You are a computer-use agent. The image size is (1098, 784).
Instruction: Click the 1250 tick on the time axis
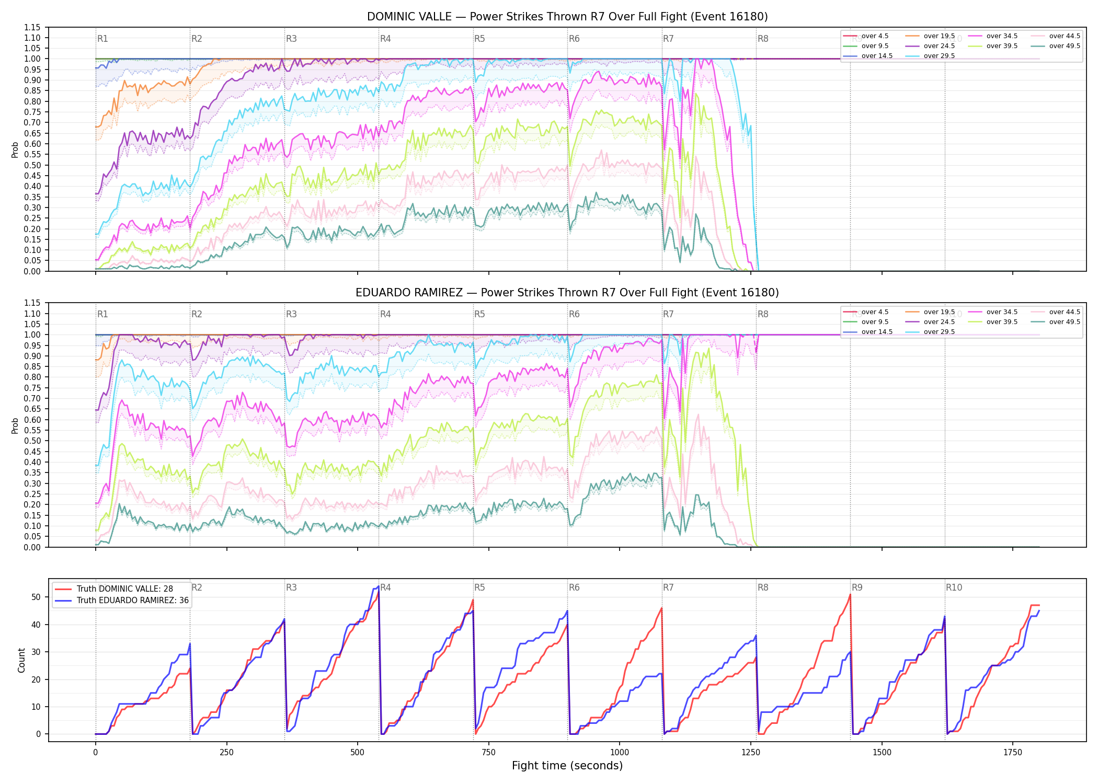pos(751,753)
